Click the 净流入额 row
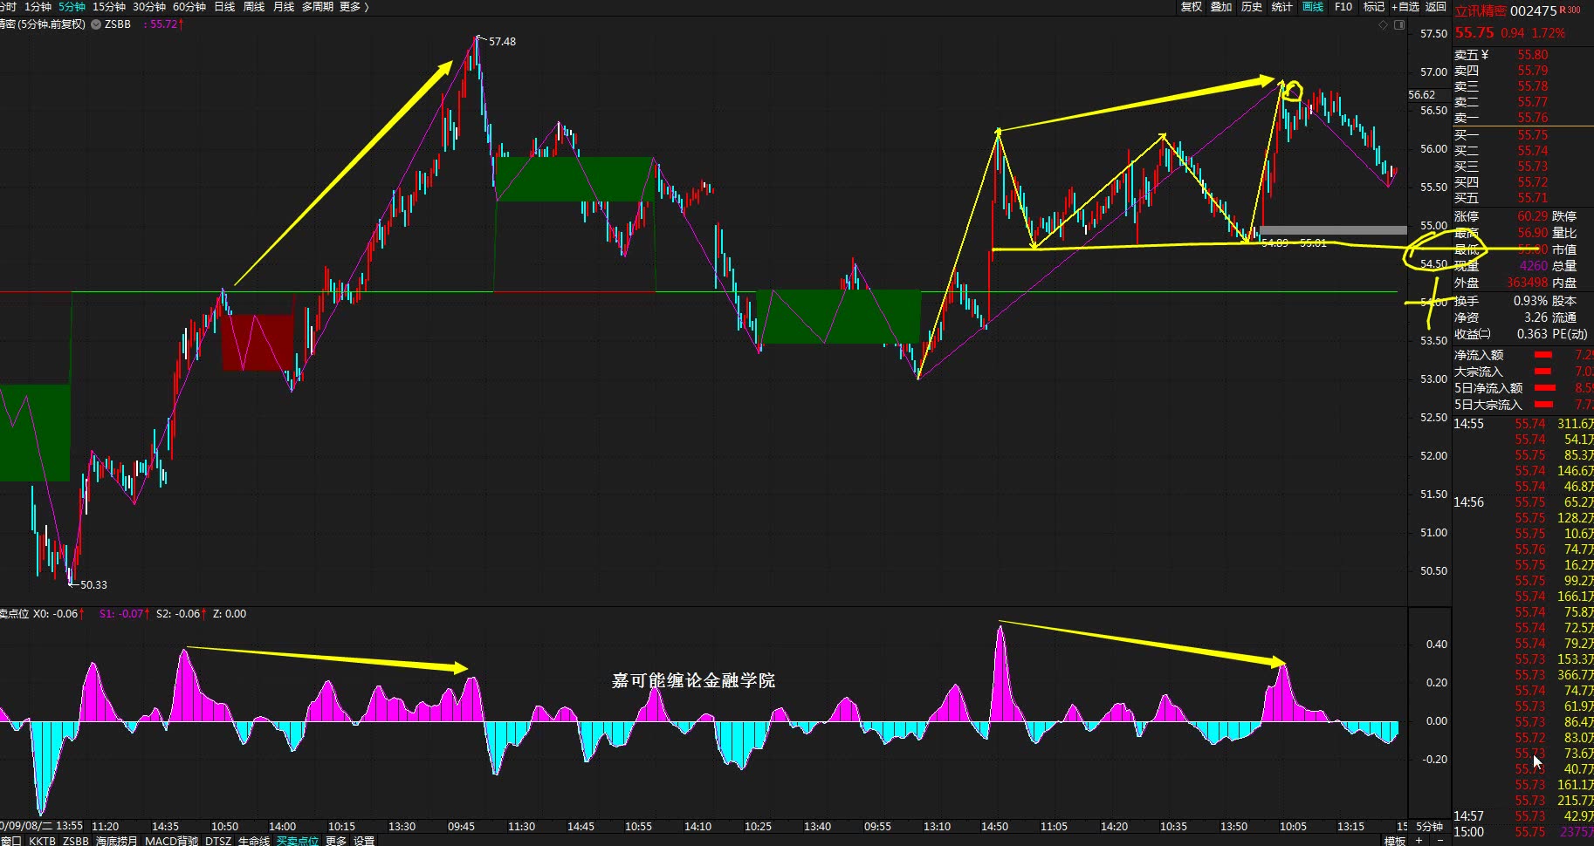 tap(1523, 355)
